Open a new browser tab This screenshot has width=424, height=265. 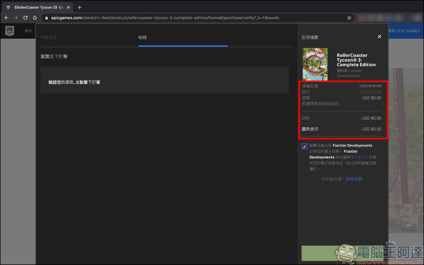pos(79,7)
